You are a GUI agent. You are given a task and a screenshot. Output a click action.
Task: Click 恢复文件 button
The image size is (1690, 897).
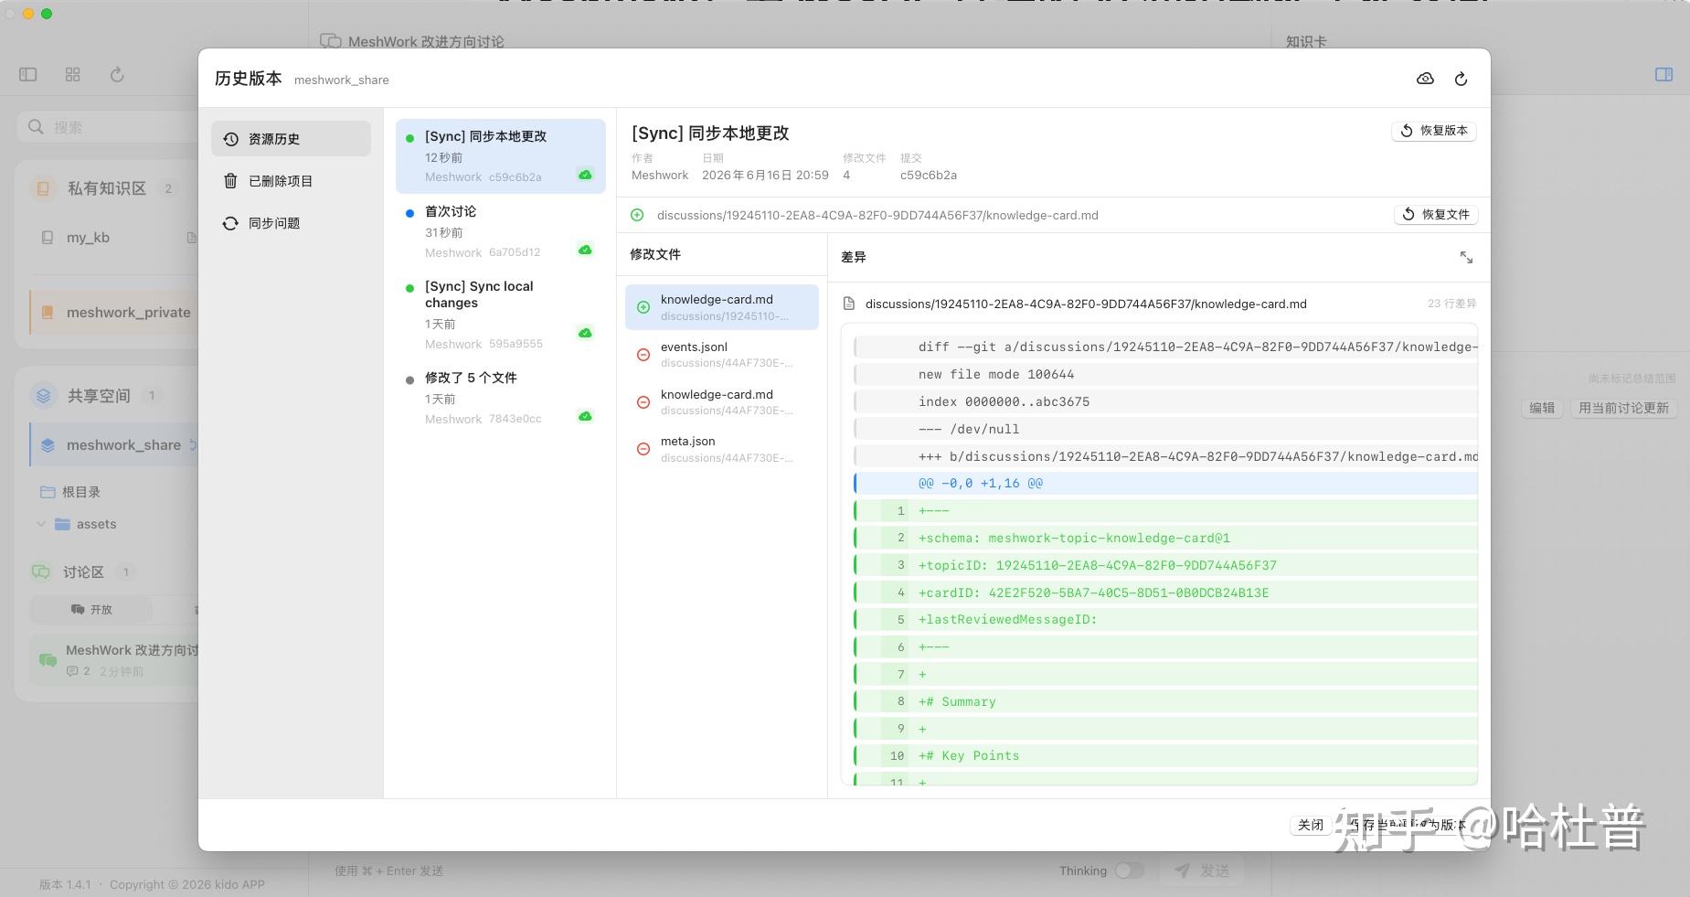[1436, 214]
